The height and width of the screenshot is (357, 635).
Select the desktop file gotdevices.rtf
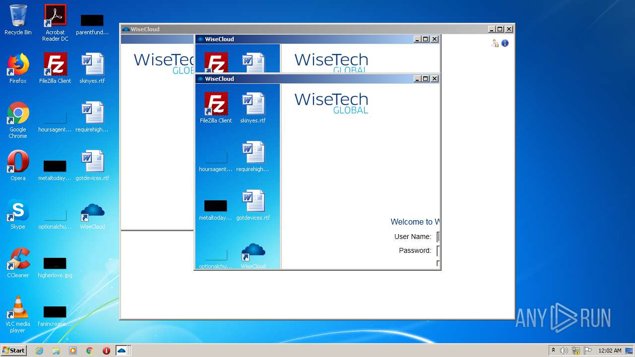coord(92,166)
